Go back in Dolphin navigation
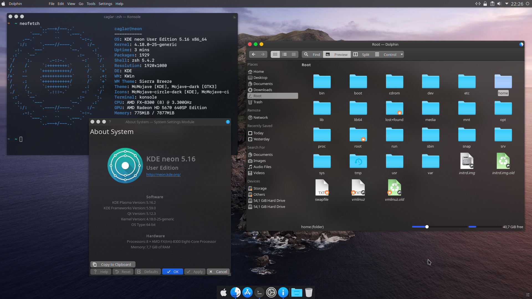 [254, 55]
